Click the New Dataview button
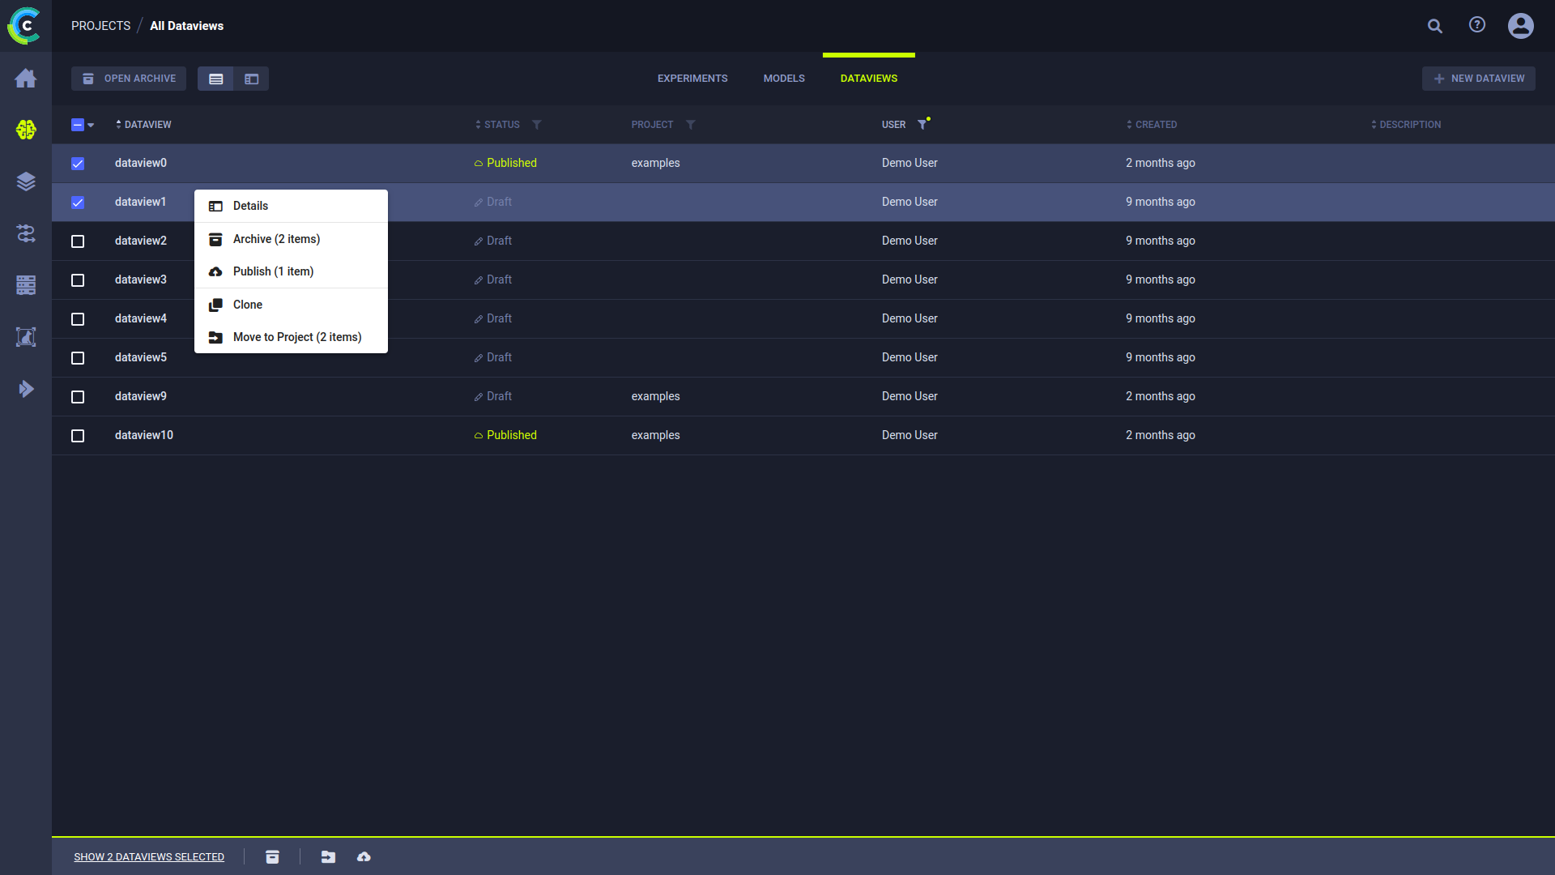Screen dimensions: 1555x875 (x=1478, y=79)
